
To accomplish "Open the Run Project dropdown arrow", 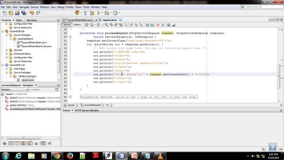I will pos(103,13).
